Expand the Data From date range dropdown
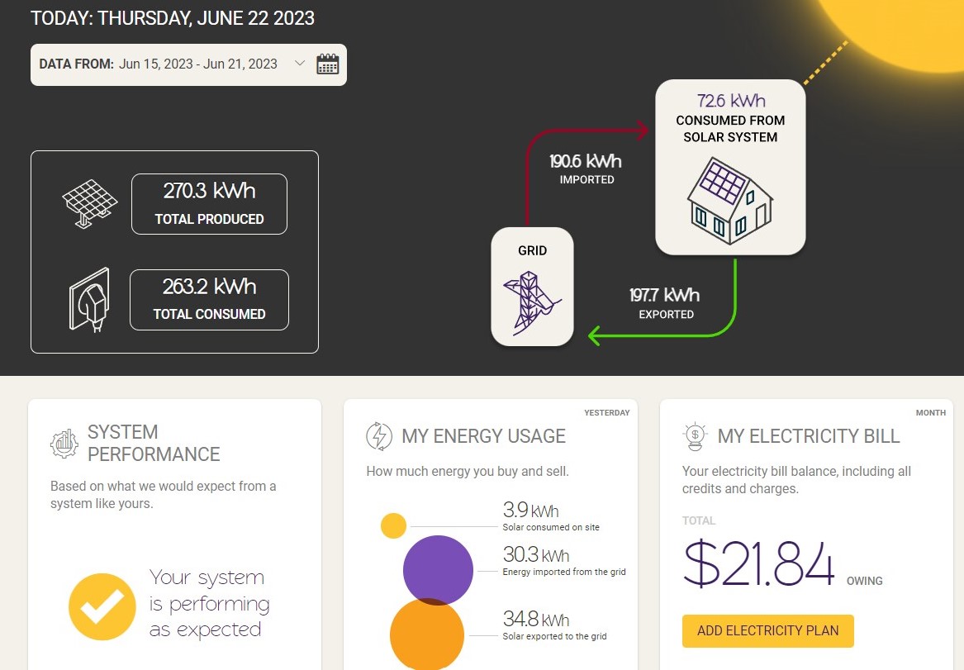Image resolution: width=964 pixels, height=670 pixels. point(299,64)
